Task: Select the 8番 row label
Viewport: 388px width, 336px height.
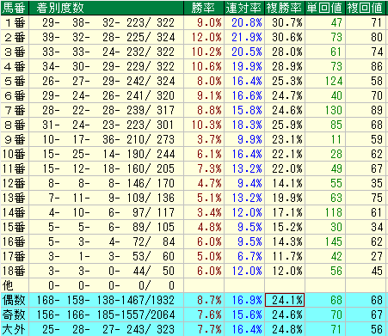Action: pyautogui.click(x=15, y=125)
